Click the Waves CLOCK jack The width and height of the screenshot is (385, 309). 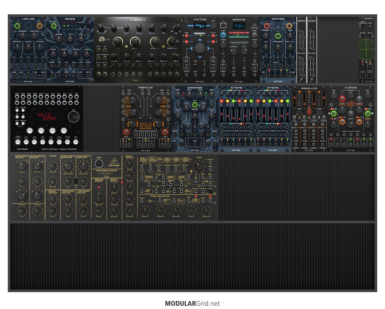tap(293, 76)
